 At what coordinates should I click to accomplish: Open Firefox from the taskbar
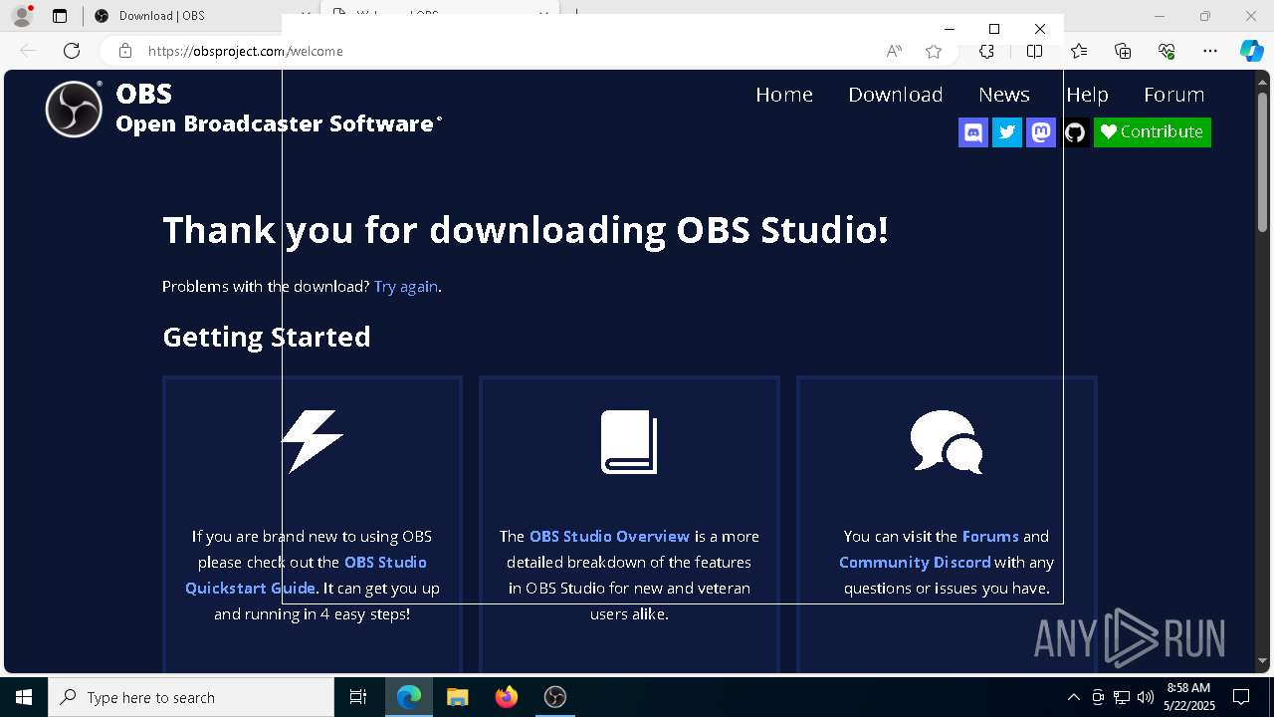507,697
